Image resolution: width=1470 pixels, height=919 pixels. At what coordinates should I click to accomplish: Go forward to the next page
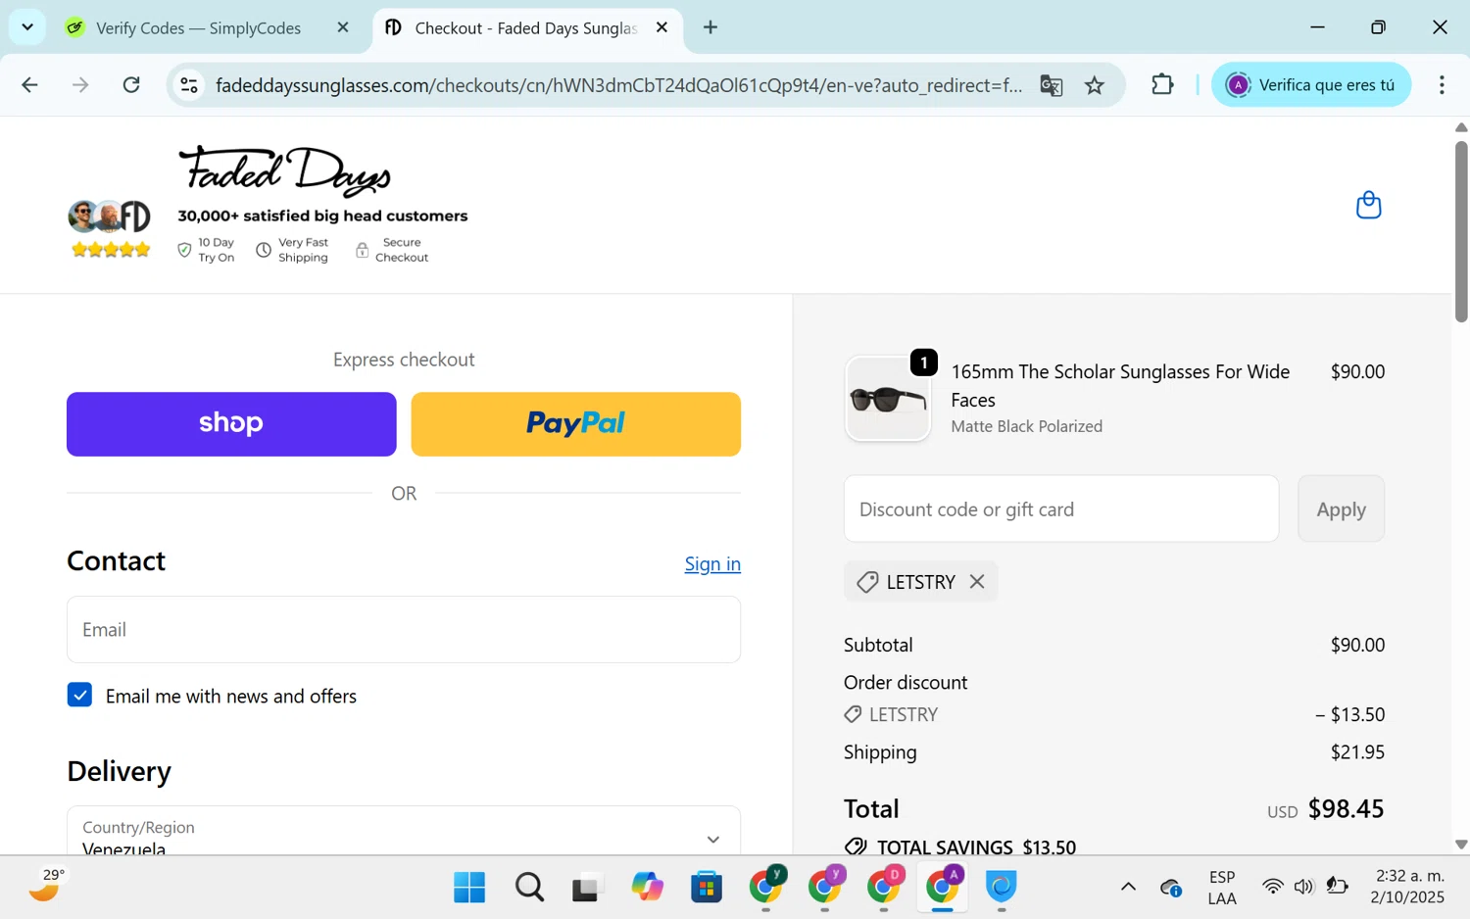tap(80, 85)
